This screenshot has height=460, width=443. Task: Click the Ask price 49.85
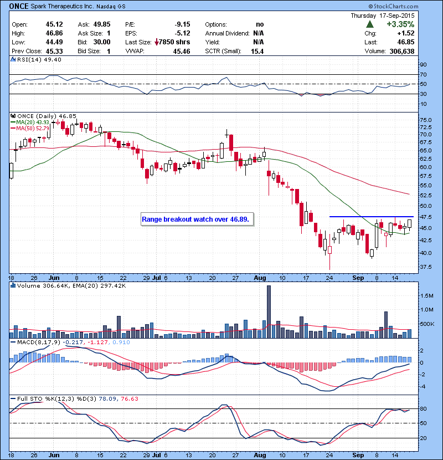click(102, 24)
